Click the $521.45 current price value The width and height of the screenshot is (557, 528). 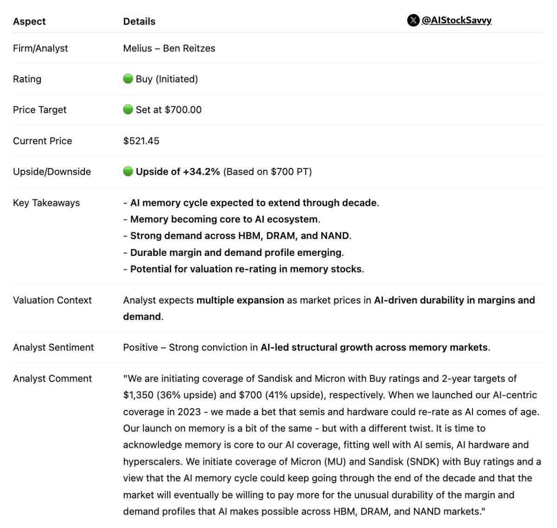click(141, 141)
